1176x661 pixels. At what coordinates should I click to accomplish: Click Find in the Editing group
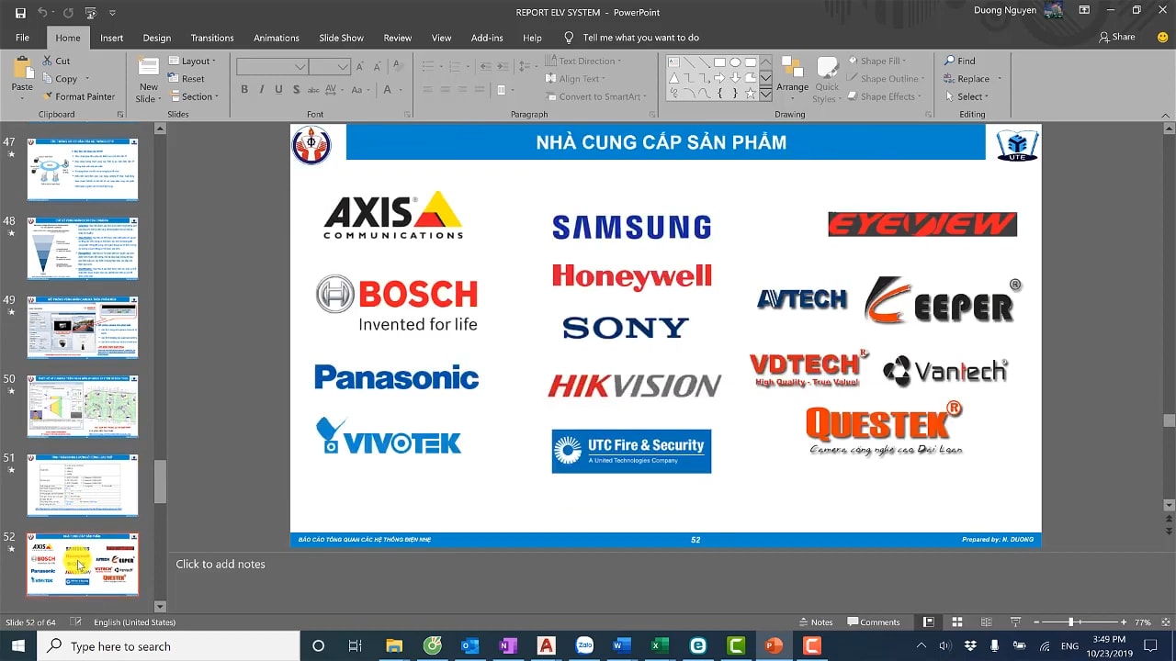pyautogui.click(x=959, y=61)
